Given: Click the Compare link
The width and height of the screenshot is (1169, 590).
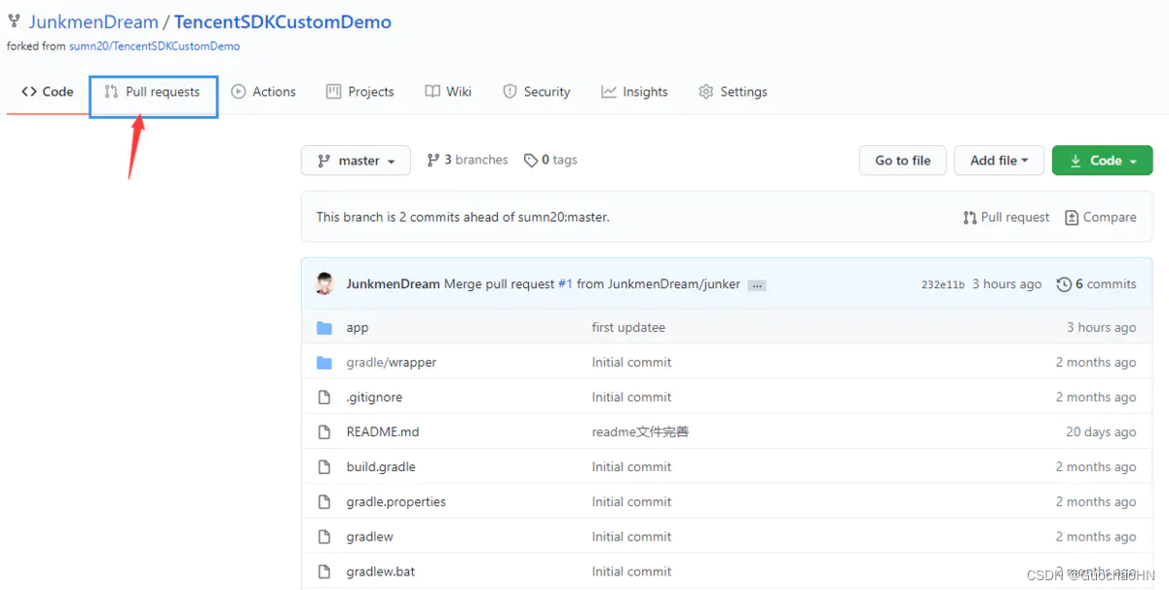Looking at the screenshot, I should (x=1101, y=217).
